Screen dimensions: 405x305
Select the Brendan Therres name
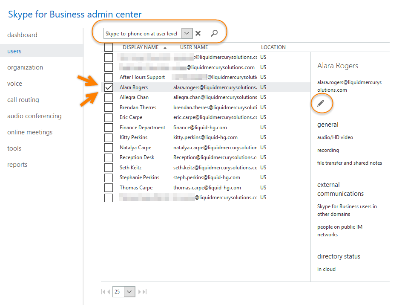click(138, 107)
